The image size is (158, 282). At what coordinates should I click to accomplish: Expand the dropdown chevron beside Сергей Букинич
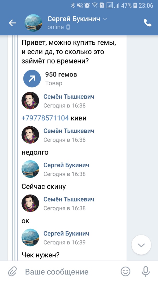tap(105, 19)
